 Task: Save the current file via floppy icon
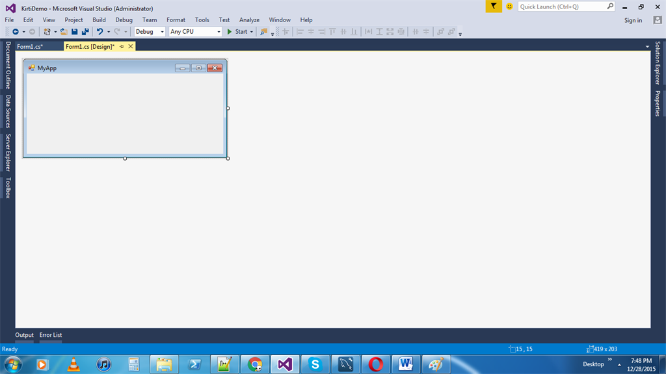pos(74,31)
